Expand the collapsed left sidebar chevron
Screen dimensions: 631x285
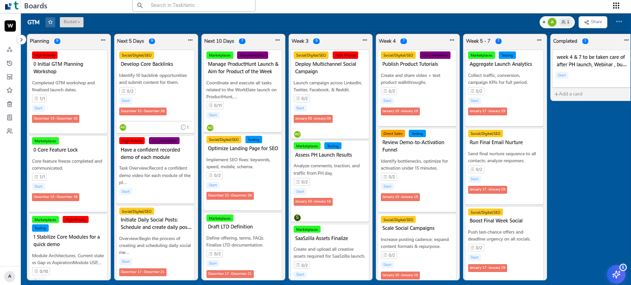[x=21, y=40]
